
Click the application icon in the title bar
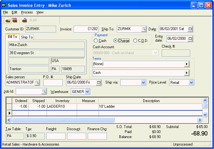tap(4, 5)
